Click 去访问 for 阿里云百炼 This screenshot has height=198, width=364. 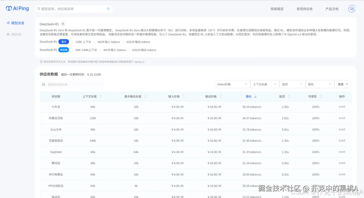click(x=342, y=118)
